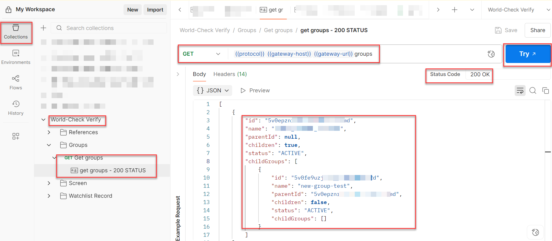This screenshot has width=552, height=241.
Task: Expand the Screen folder
Action: [x=49, y=183]
